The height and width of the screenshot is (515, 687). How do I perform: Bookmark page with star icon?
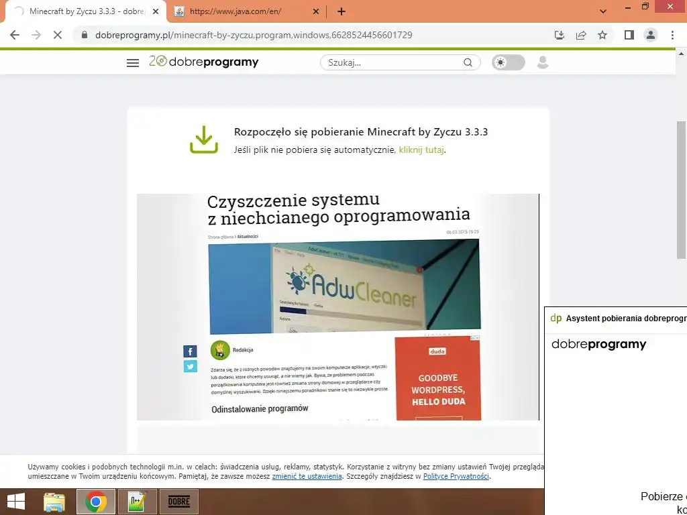point(602,35)
